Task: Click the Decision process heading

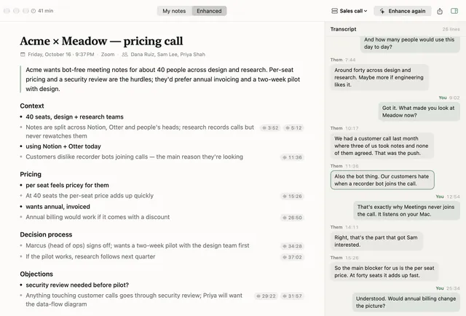Action: pyautogui.click(x=46, y=234)
